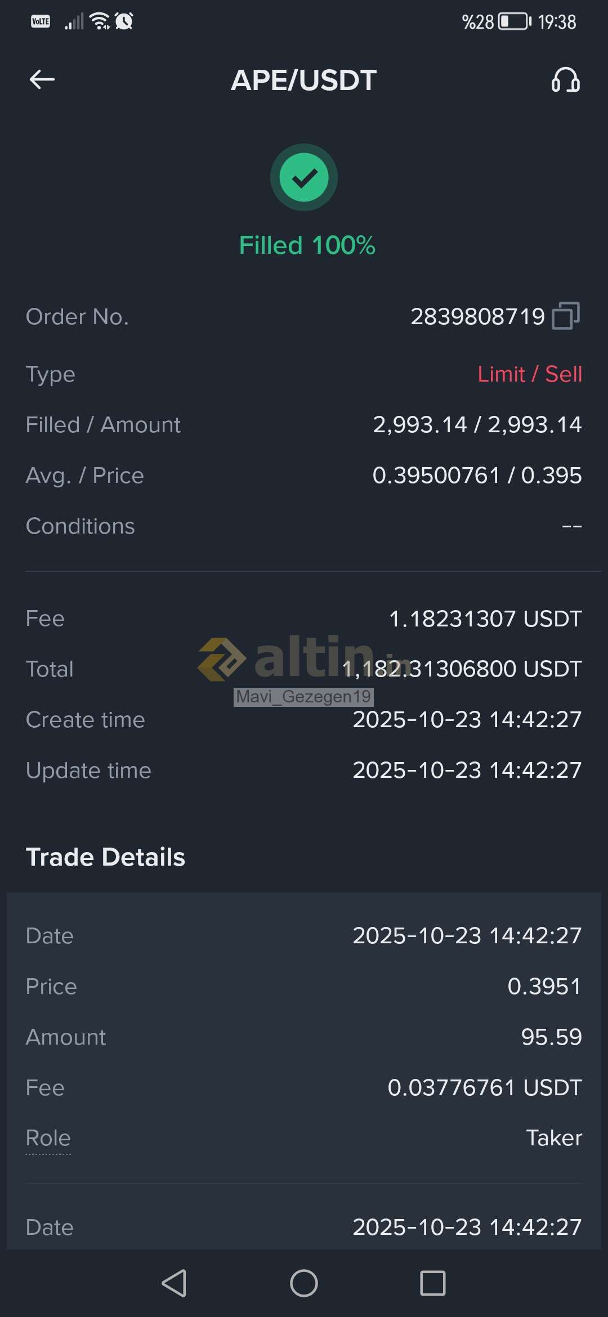Viewport: 608px width, 1317px height.
Task: Tap the green filled checkmark icon
Action: point(304,177)
